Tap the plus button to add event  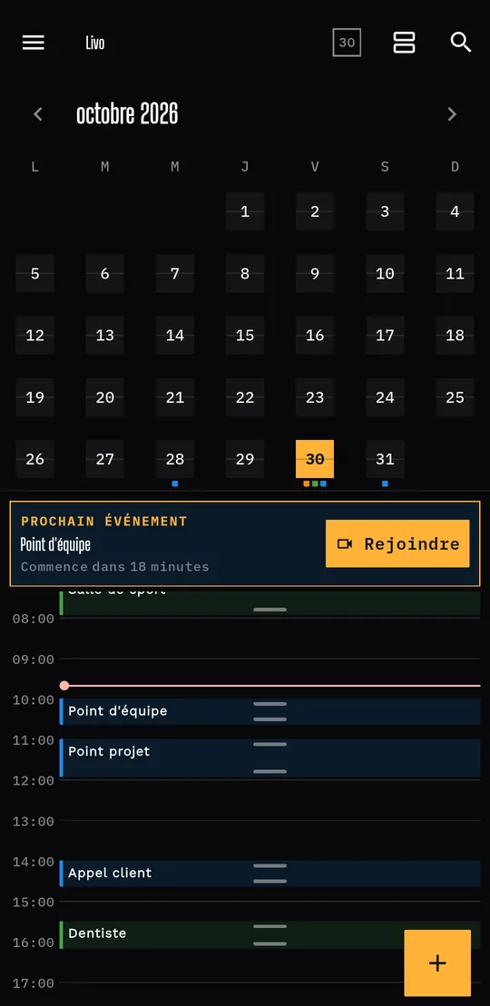437,962
